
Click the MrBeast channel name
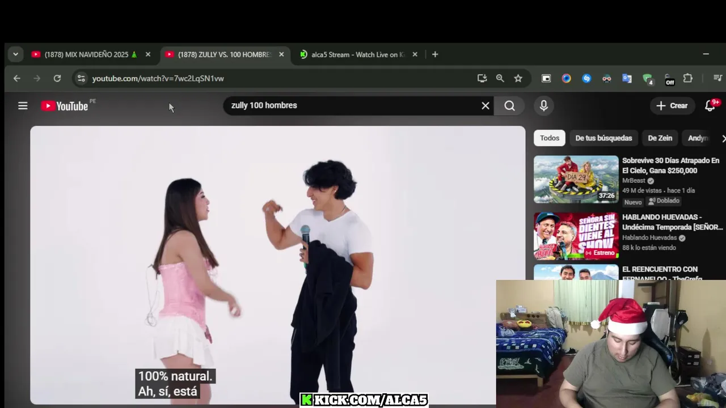pos(634,181)
